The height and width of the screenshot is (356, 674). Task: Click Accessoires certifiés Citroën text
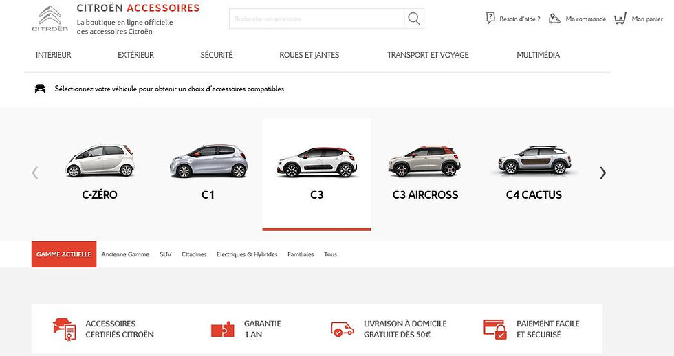tap(120, 329)
